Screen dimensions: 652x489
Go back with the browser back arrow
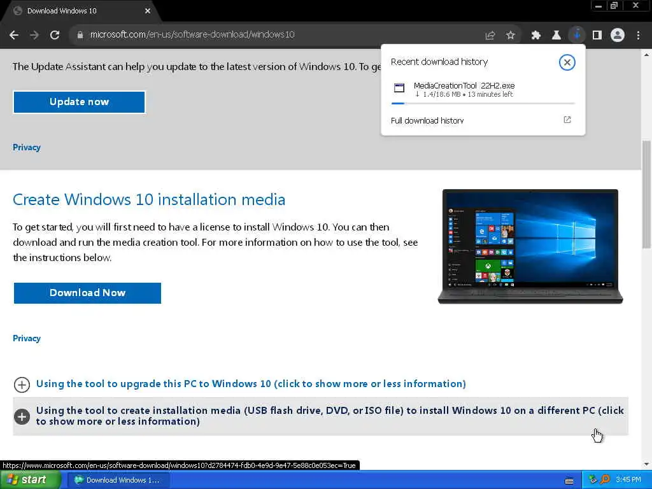[x=14, y=36]
